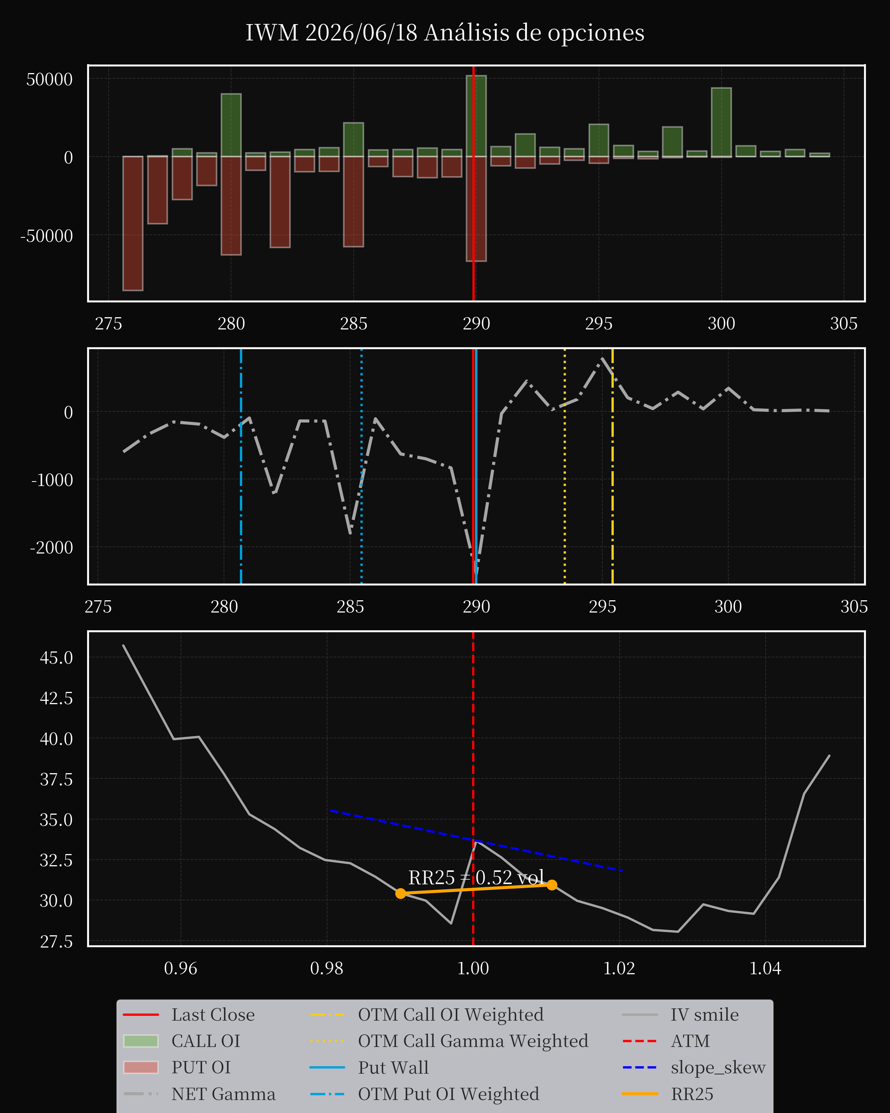Click the call OI bar at strike 300
This screenshot has width=890, height=1113.
click(x=721, y=122)
